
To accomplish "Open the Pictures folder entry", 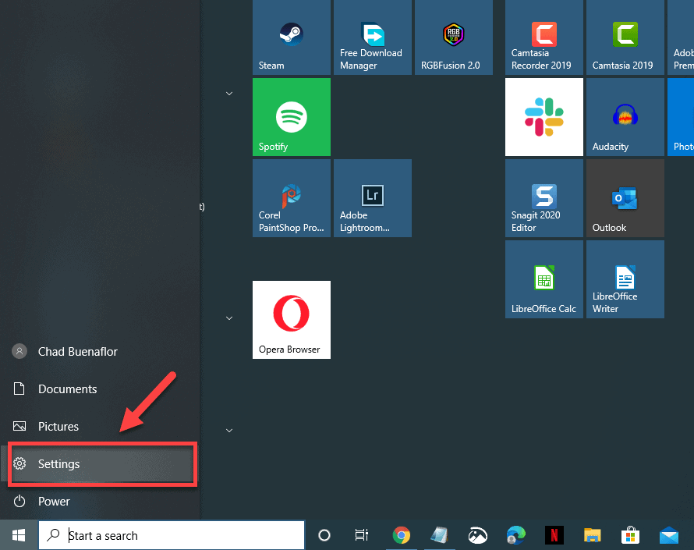I will pyautogui.click(x=100, y=427).
